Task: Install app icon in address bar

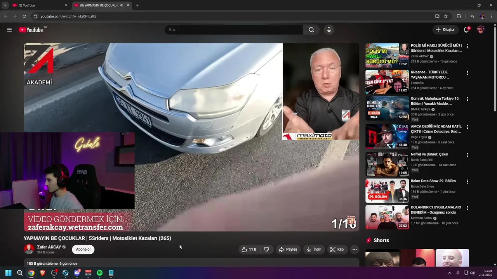Action: point(437,16)
